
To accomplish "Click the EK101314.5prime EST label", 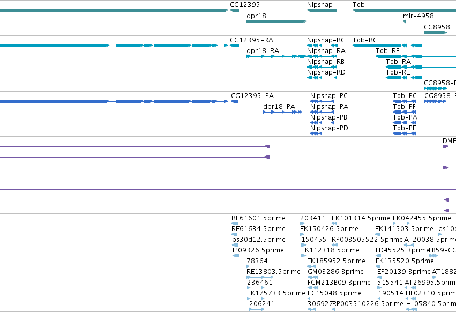I will pyautogui.click(x=361, y=218).
